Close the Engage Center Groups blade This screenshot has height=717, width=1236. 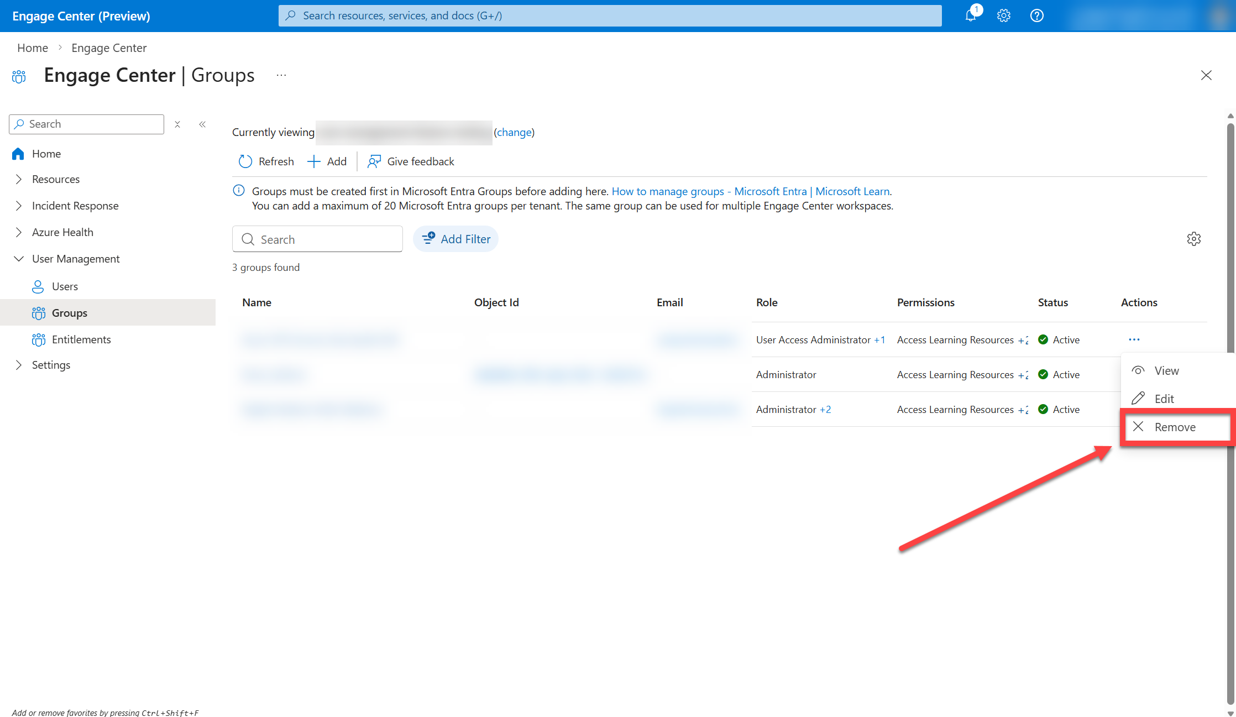[1206, 75]
